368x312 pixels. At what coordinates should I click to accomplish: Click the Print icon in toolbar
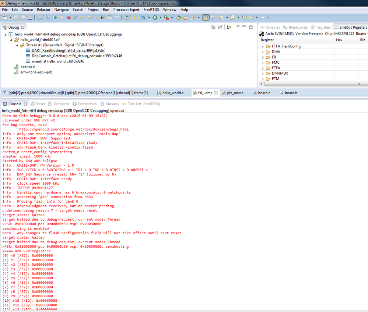tap(30, 18)
